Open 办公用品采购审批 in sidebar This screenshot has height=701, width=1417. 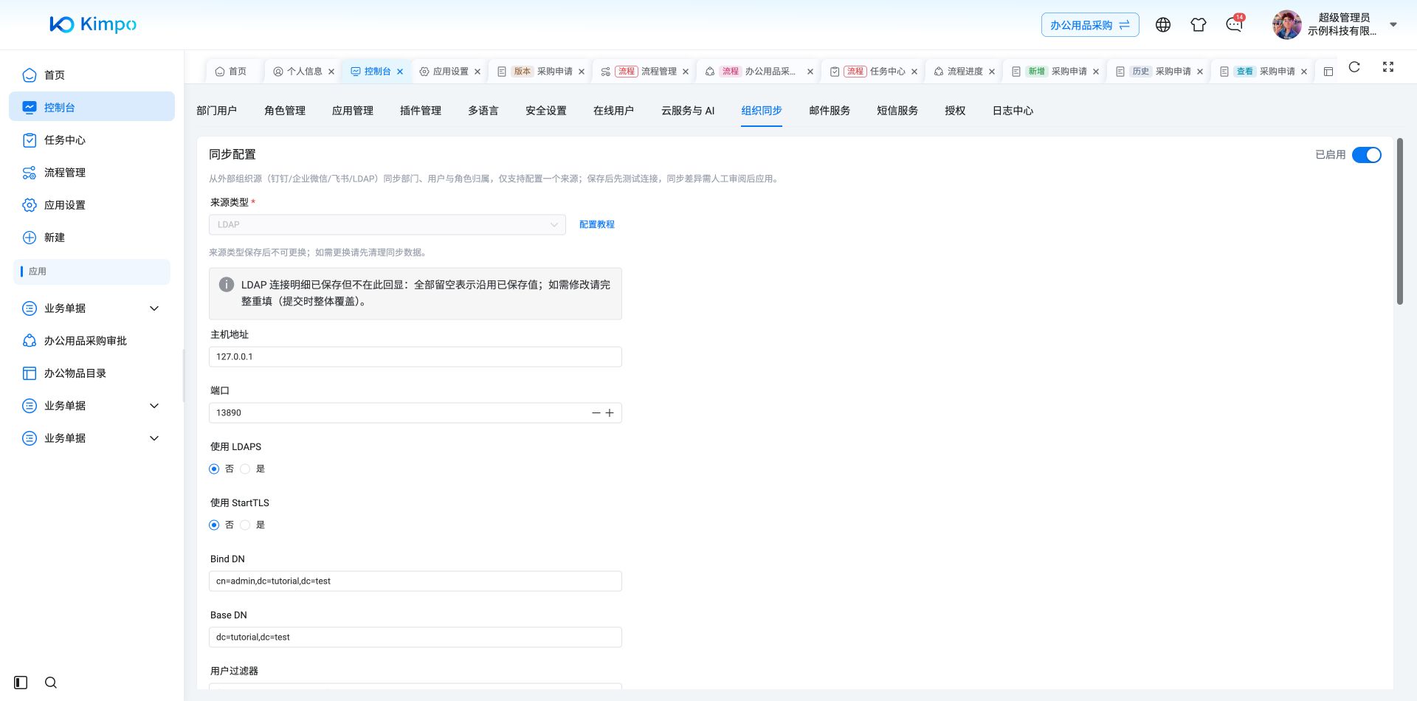(92, 340)
